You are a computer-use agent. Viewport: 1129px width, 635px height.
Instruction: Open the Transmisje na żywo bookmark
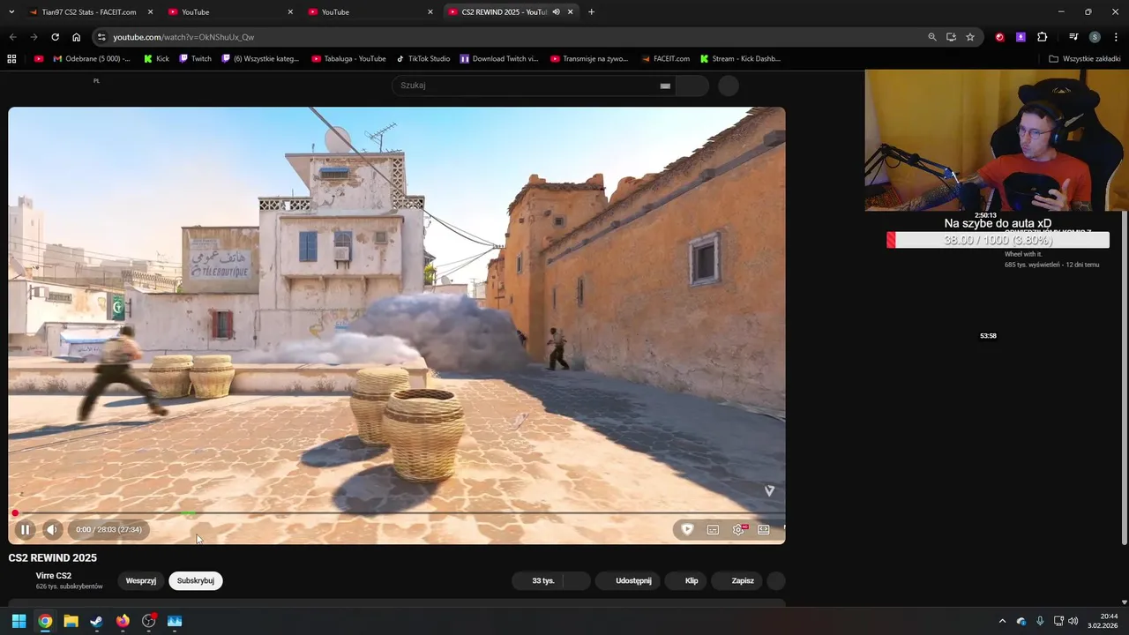click(x=588, y=59)
